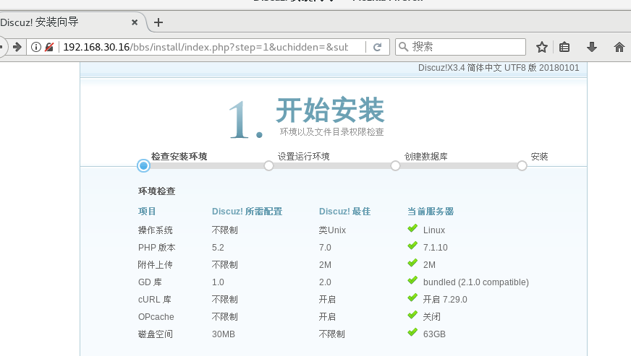The image size is (631, 356).
Task: Click the insecure connection lock icon
Action: [x=49, y=47]
